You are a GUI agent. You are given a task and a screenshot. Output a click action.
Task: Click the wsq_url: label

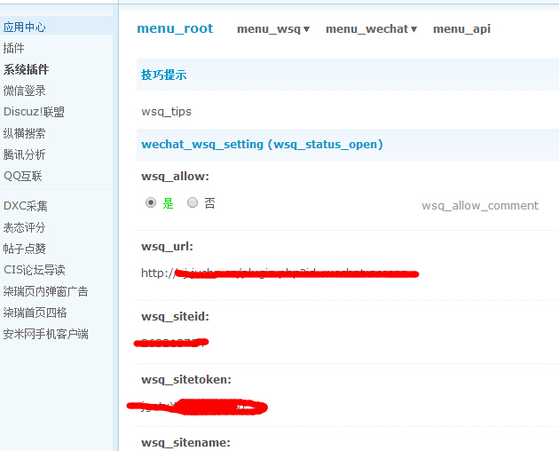(x=167, y=247)
